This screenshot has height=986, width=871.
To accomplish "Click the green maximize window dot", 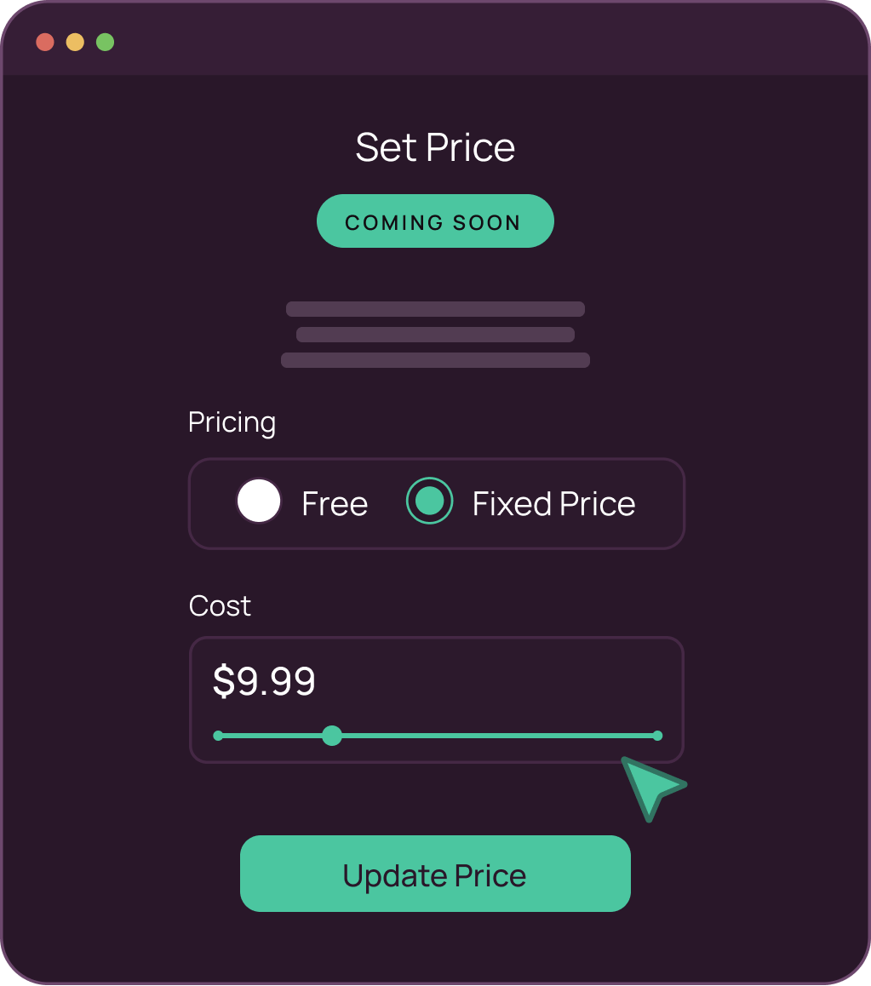I will click(x=105, y=42).
